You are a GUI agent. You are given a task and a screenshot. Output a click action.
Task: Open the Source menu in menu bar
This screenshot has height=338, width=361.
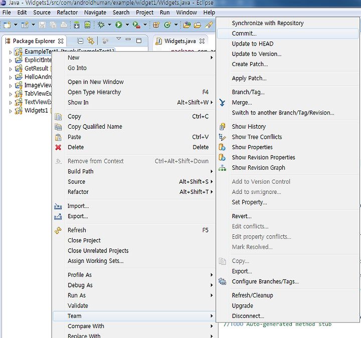[x=42, y=13]
